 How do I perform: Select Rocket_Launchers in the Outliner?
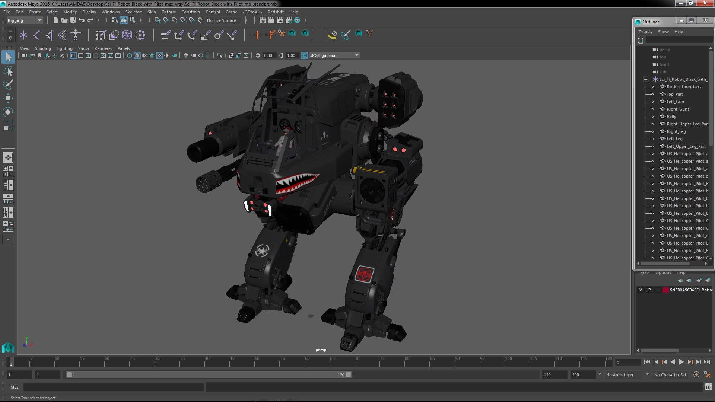[683, 87]
